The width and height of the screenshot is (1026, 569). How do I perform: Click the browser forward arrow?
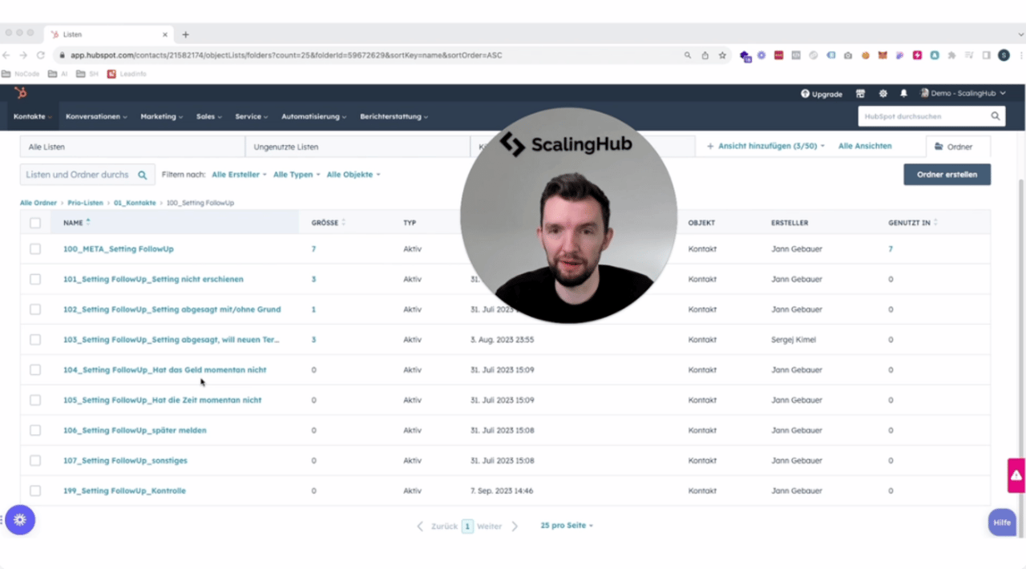coord(23,55)
